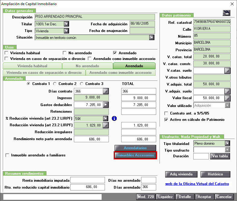Click the Fecha de enajenación field
Image resolution: width=237 pixels, height=201 pixels.
[142, 31]
